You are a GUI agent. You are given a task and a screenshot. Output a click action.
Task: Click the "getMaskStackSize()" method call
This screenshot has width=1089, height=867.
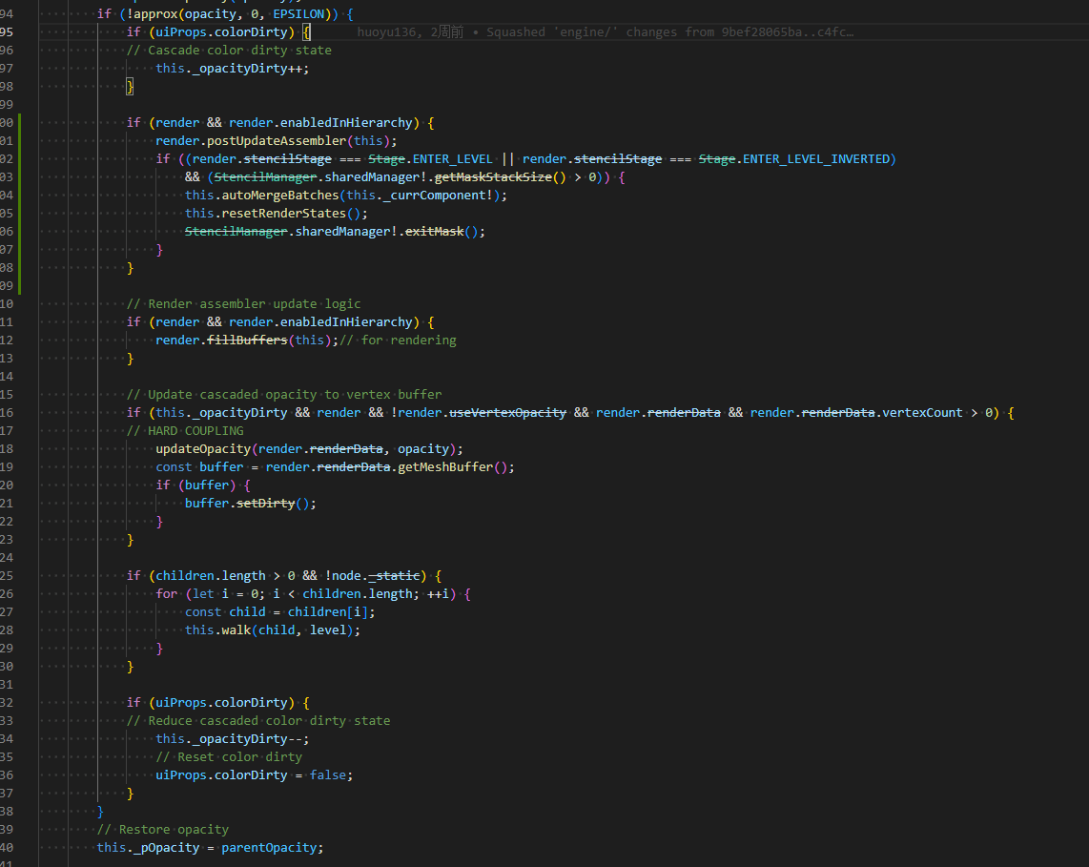tap(500, 177)
